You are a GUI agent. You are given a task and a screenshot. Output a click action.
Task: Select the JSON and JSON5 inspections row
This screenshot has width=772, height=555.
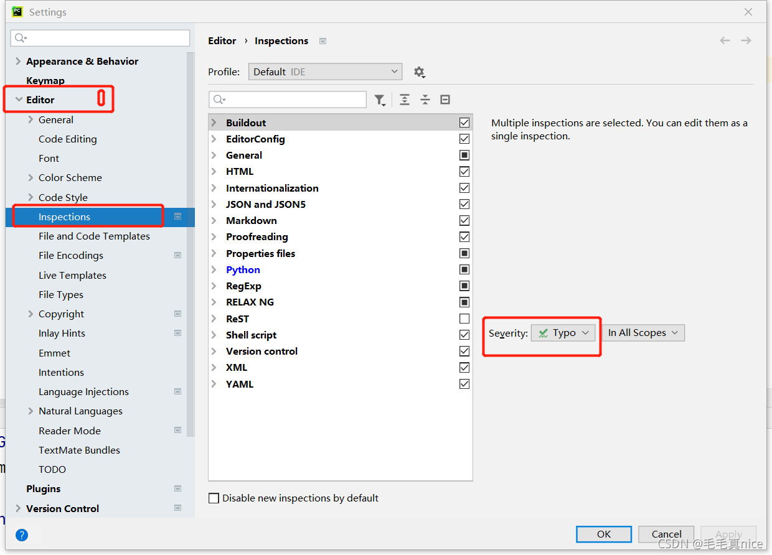pyautogui.click(x=341, y=204)
